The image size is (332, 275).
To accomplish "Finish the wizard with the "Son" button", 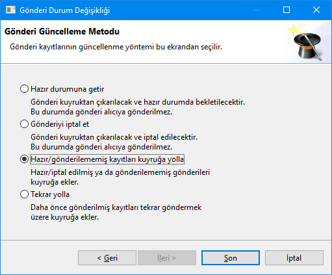I will pyautogui.click(x=231, y=258).
